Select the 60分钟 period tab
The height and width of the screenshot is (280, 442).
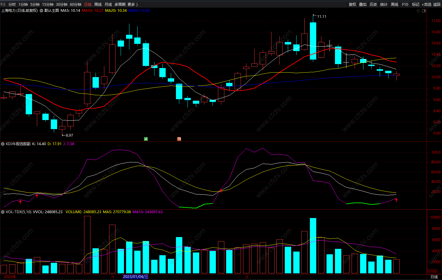click(x=76, y=5)
